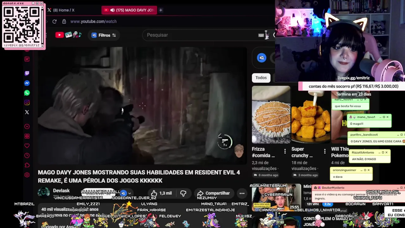The height and width of the screenshot is (228, 405).
Task: Open the Filtros button
Action: [x=104, y=35]
